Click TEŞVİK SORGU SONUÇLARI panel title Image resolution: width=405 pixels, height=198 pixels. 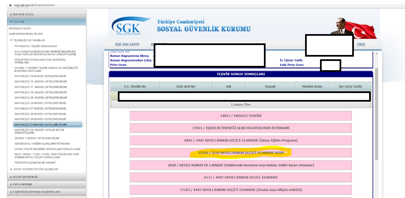coord(241,74)
